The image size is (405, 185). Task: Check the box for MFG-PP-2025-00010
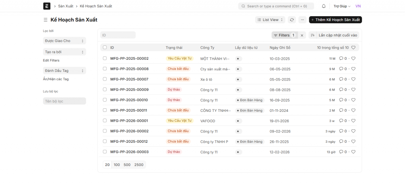coord(104,100)
